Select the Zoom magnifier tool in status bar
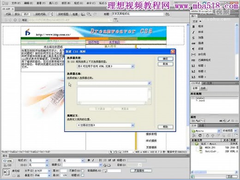The image size is (240, 180). (120, 152)
